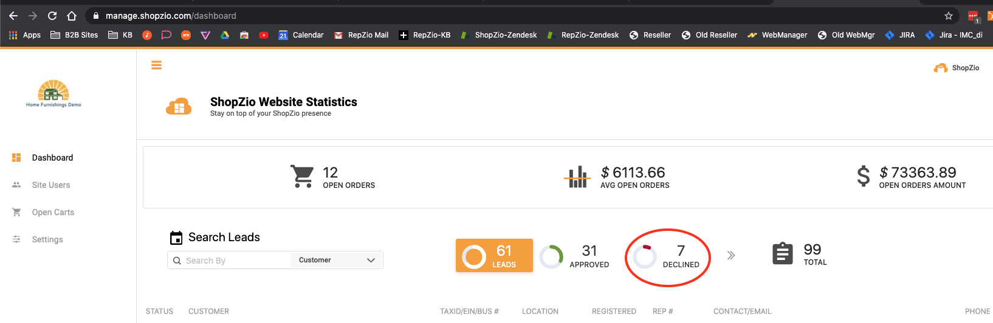
Task: Toggle the sidebar with hamburger menu icon
Action: (156, 65)
